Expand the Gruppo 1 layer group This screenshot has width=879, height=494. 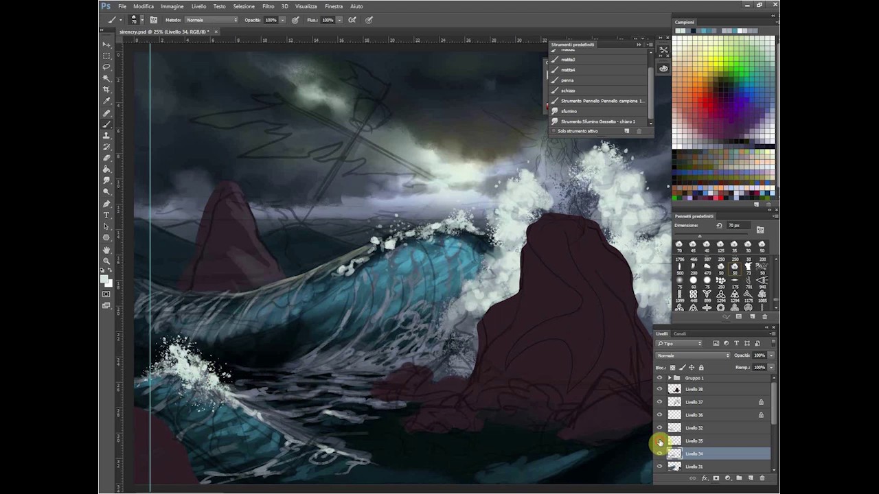670,378
